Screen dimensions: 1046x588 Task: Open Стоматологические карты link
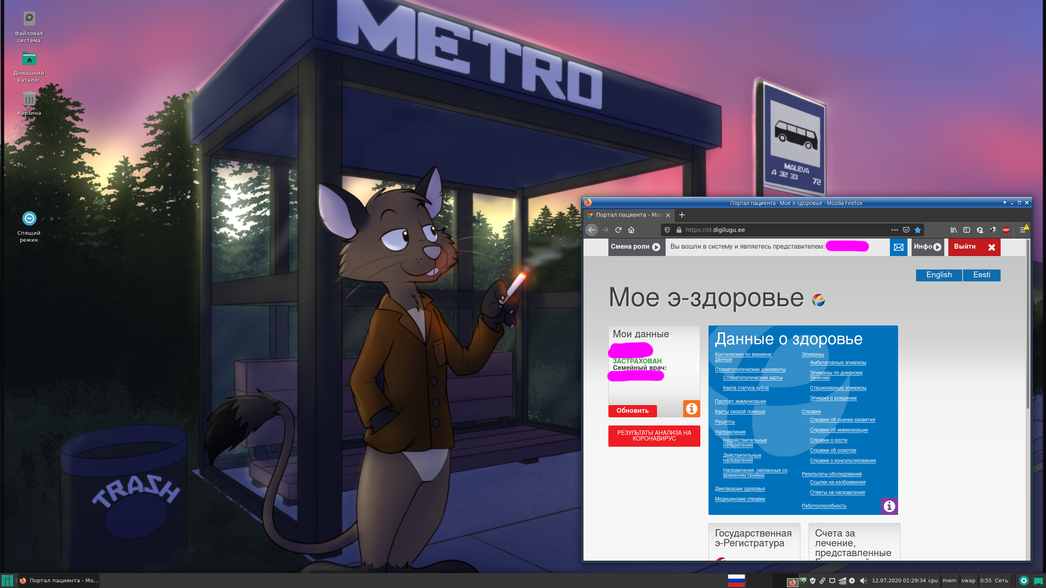[x=753, y=378]
